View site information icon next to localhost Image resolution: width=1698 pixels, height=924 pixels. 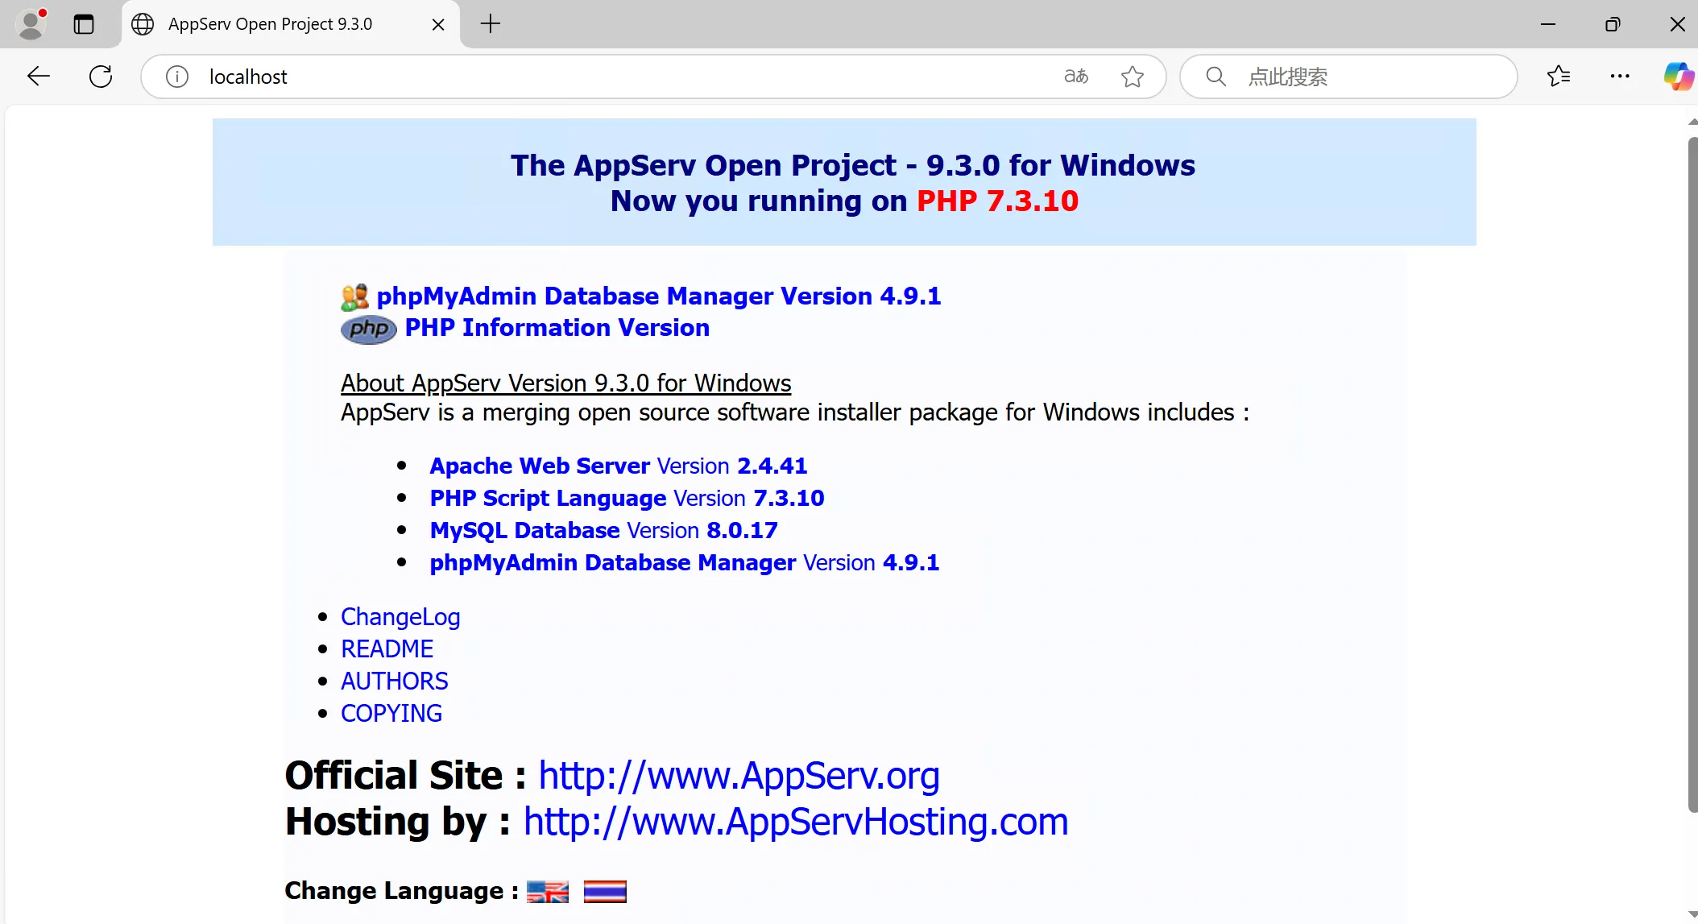click(177, 77)
